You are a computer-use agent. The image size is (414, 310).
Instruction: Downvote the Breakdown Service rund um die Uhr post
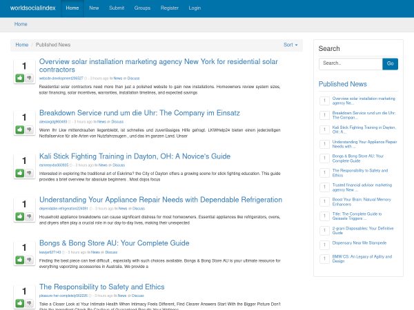(x=29, y=130)
